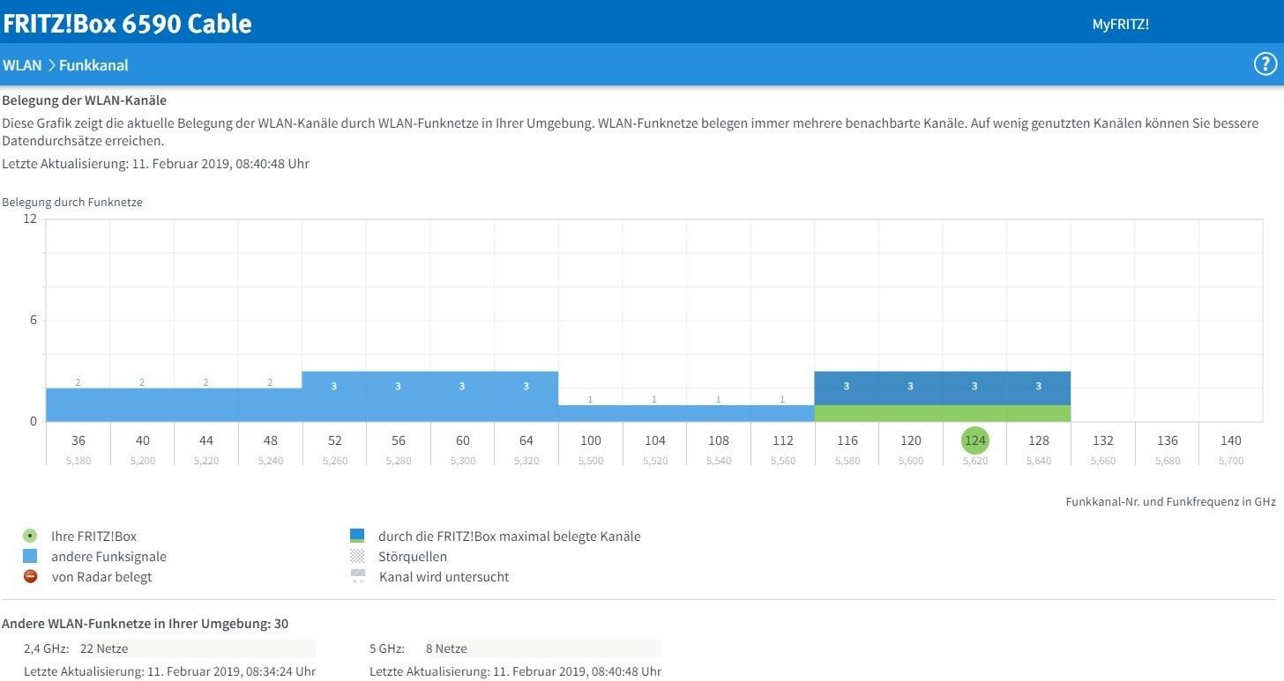Screen dimensions: 1284x681
Task: Open the help question mark icon
Action: [1265, 64]
